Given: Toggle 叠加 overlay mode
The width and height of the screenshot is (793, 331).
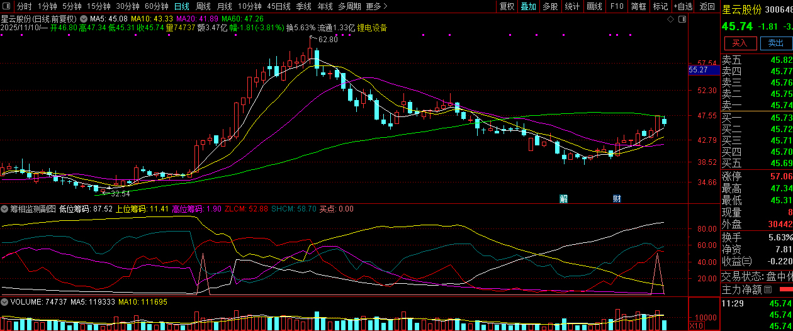Looking at the screenshot, I should (528, 6).
